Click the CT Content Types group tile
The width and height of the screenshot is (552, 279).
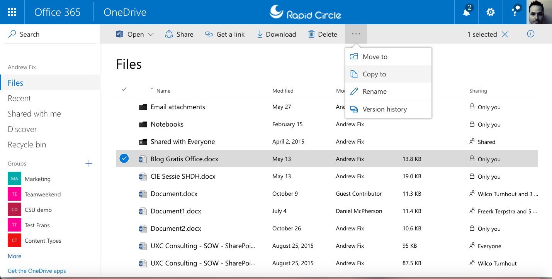tap(14, 240)
